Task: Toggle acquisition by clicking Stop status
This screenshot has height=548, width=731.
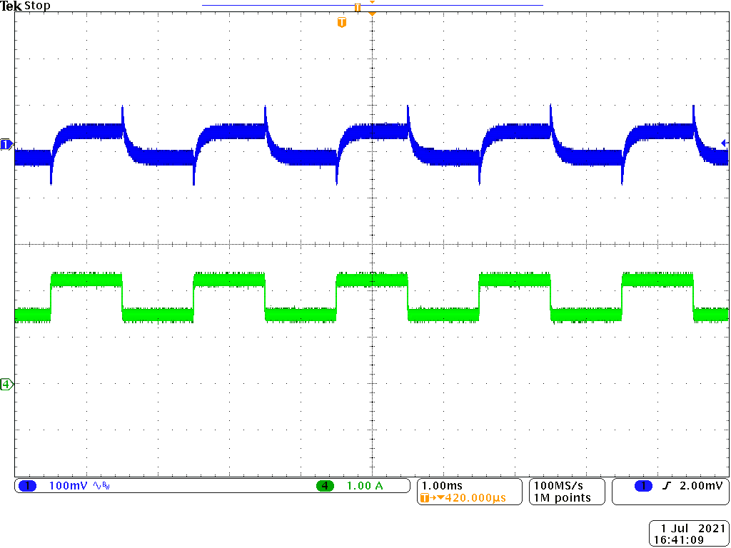Action: pyautogui.click(x=37, y=6)
